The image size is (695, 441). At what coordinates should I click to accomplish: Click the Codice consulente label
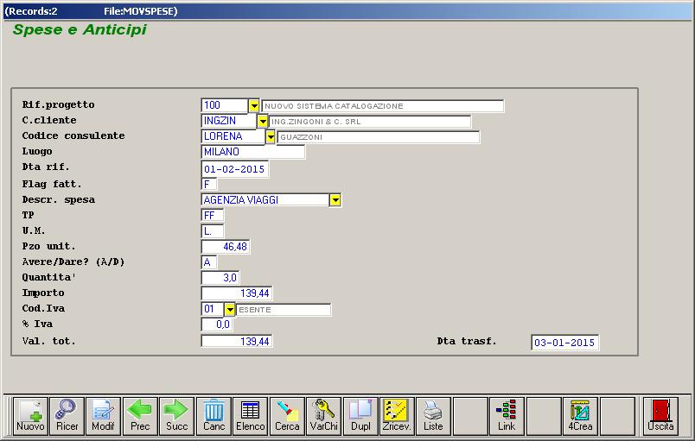point(73,135)
